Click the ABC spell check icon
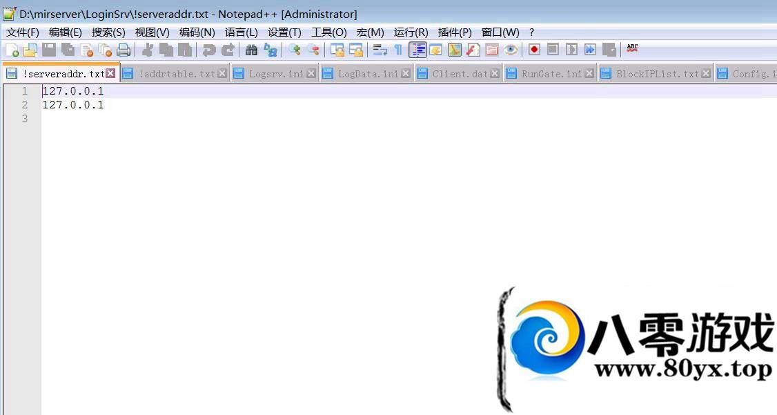 (x=632, y=48)
